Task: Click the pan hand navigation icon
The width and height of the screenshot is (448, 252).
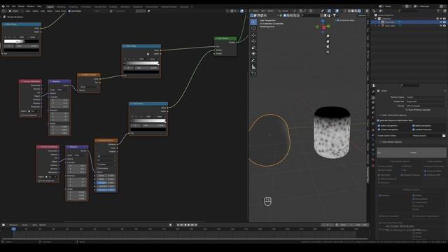Action: point(328,41)
